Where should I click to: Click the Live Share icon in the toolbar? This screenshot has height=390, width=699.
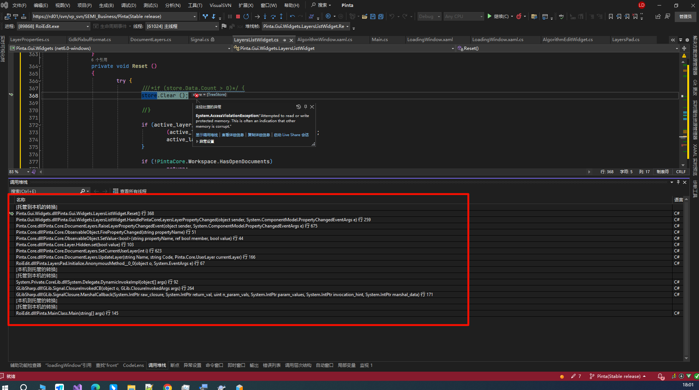coord(658,17)
